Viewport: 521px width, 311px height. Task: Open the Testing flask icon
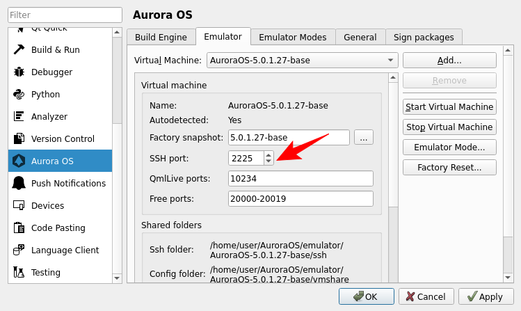(x=19, y=273)
